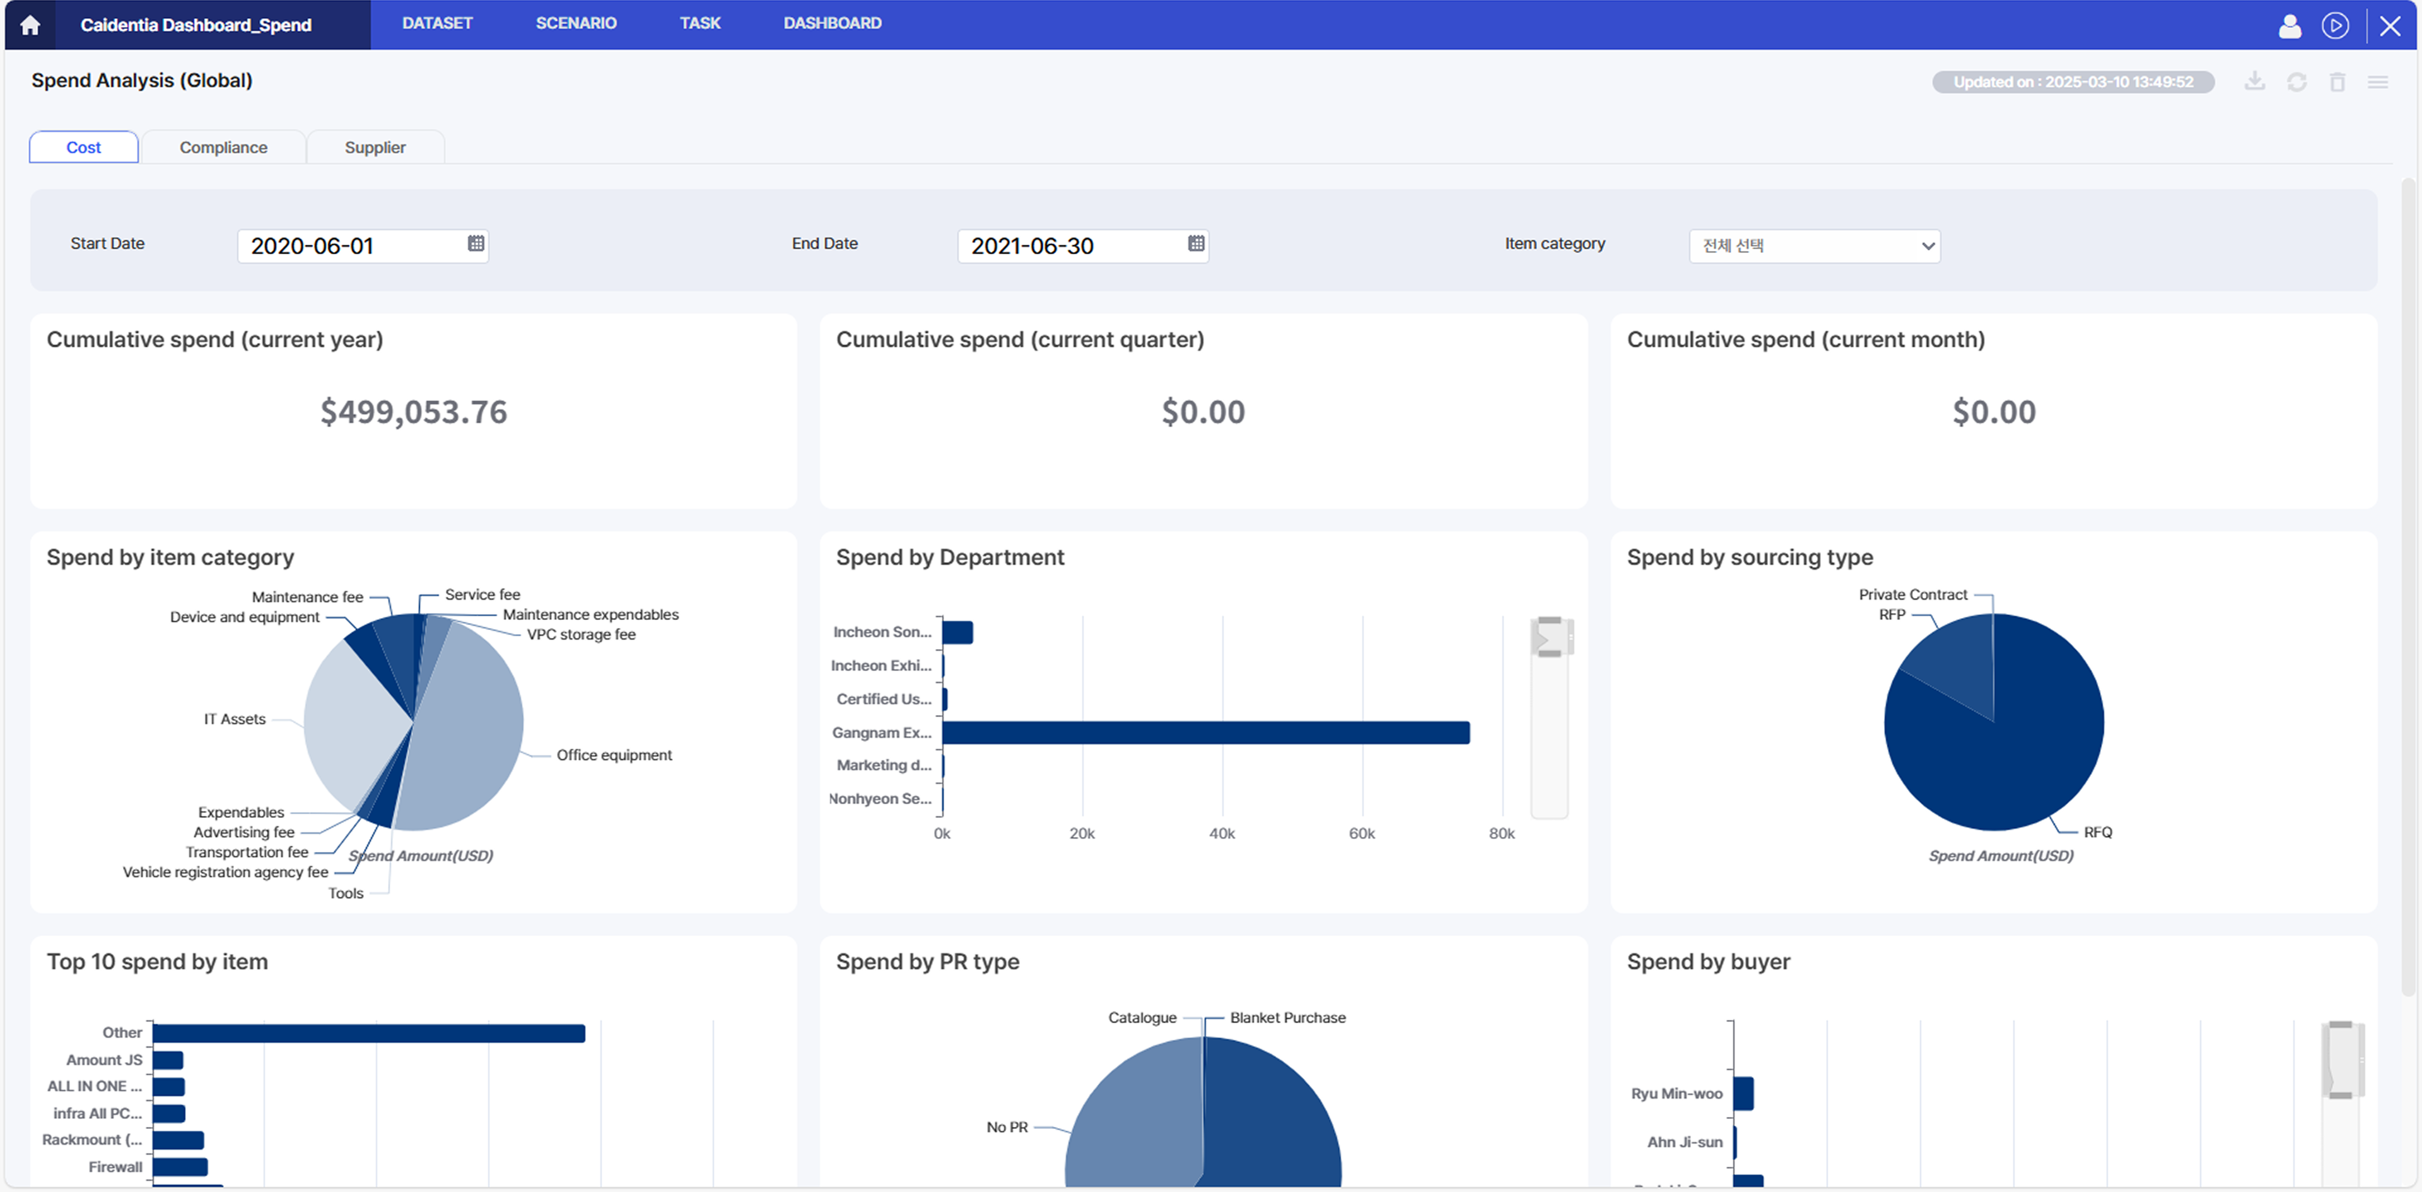Expand the Item category dropdown
Screen dimensions: 2422x1192
pos(1814,247)
